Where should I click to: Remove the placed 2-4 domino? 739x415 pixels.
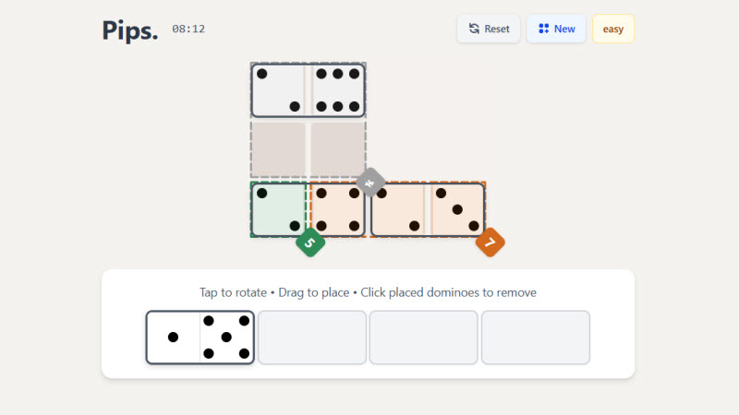[x=309, y=209]
